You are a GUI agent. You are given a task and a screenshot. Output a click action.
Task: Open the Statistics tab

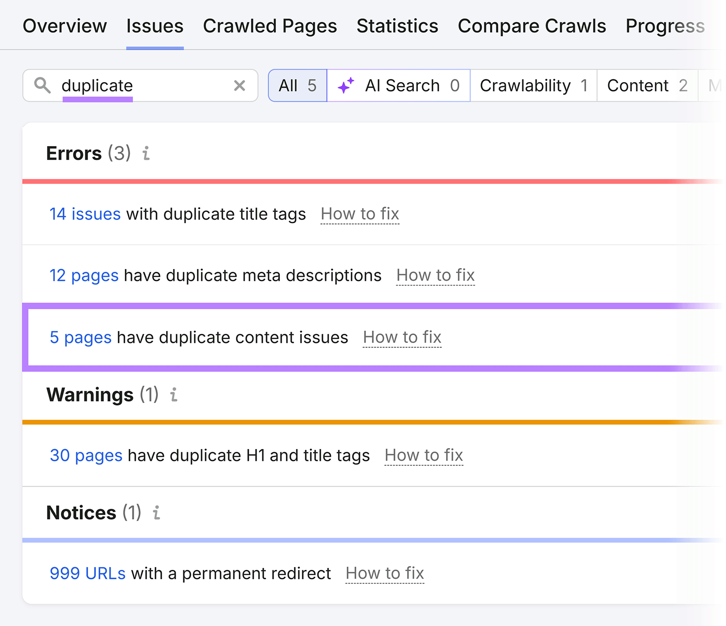(x=397, y=26)
